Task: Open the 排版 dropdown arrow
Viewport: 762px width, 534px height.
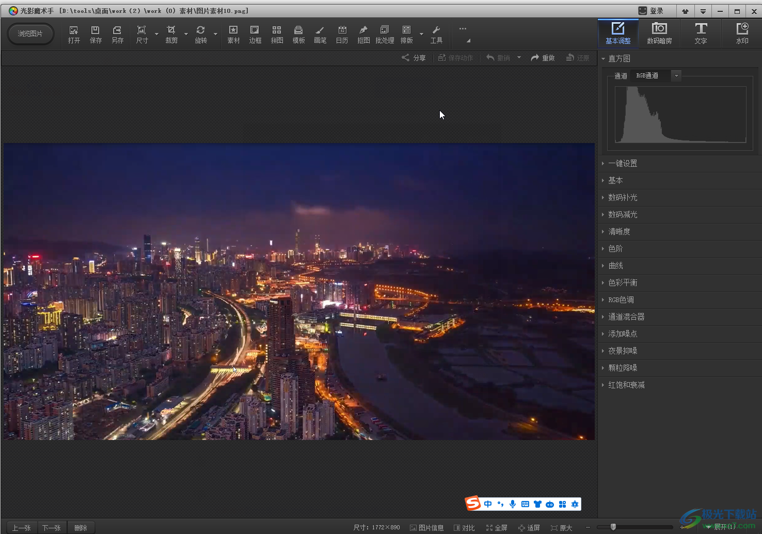Action: pos(421,34)
